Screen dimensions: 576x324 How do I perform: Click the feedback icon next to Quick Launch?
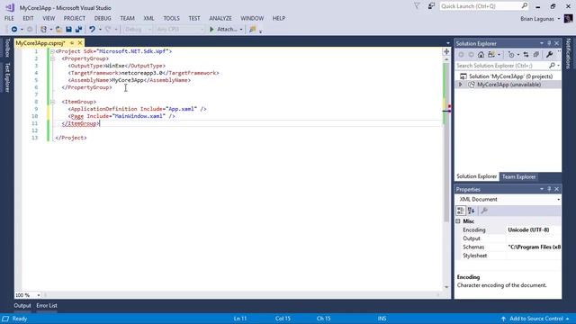coord(431,6)
